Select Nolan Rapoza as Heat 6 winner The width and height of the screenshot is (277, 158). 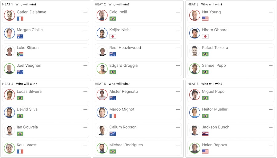coord(231,148)
